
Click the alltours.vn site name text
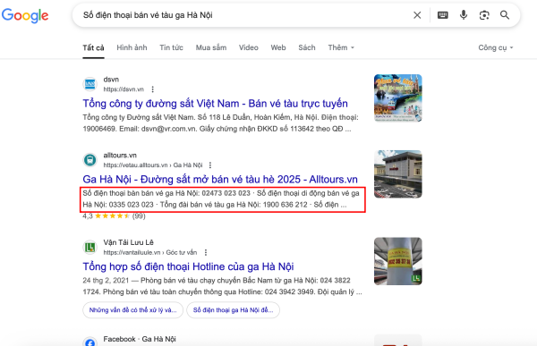(x=120, y=156)
